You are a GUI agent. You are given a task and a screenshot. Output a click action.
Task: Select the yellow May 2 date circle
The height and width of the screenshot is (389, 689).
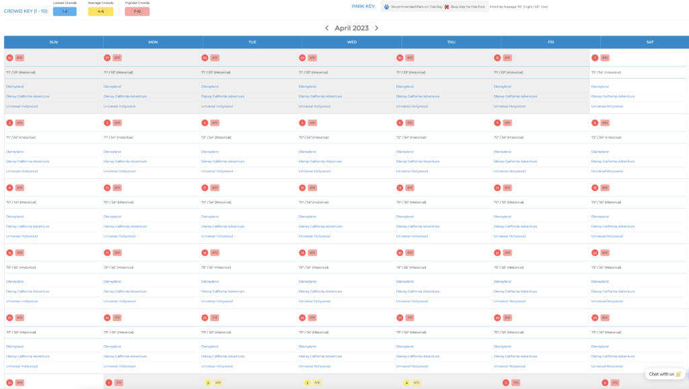point(209,383)
